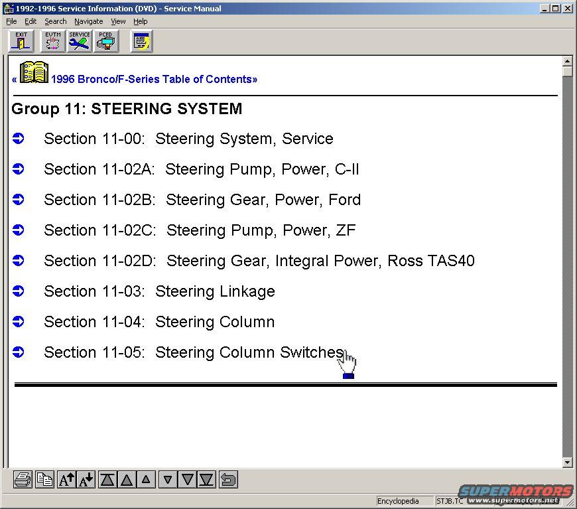Open 1996 Bronco/F-Series Table of Contents link
This screenshot has width=577, height=509.
coord(154,79)
